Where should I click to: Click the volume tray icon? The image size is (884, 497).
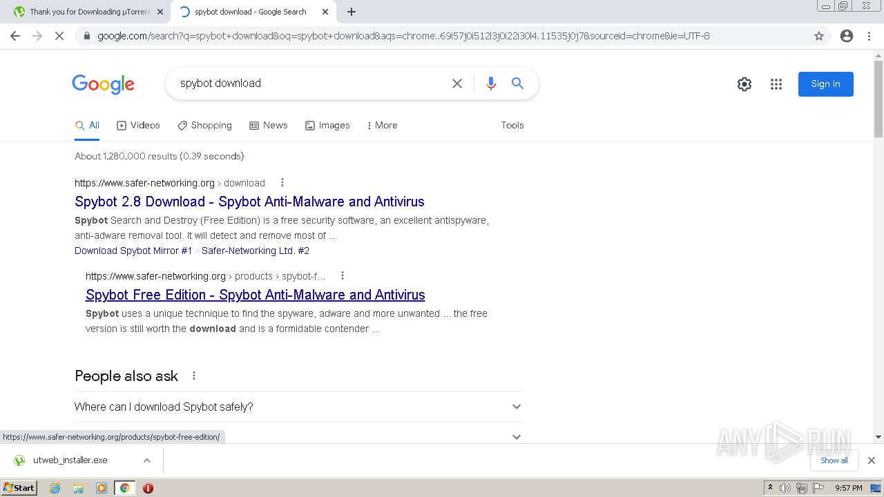(785, 488)
